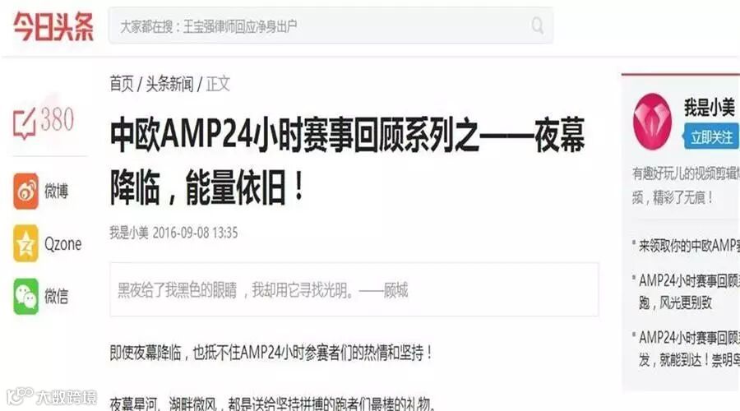Go to 首页 in breadcrumb
This screenshot has height=411, width=740.
[x=122, y=84]
